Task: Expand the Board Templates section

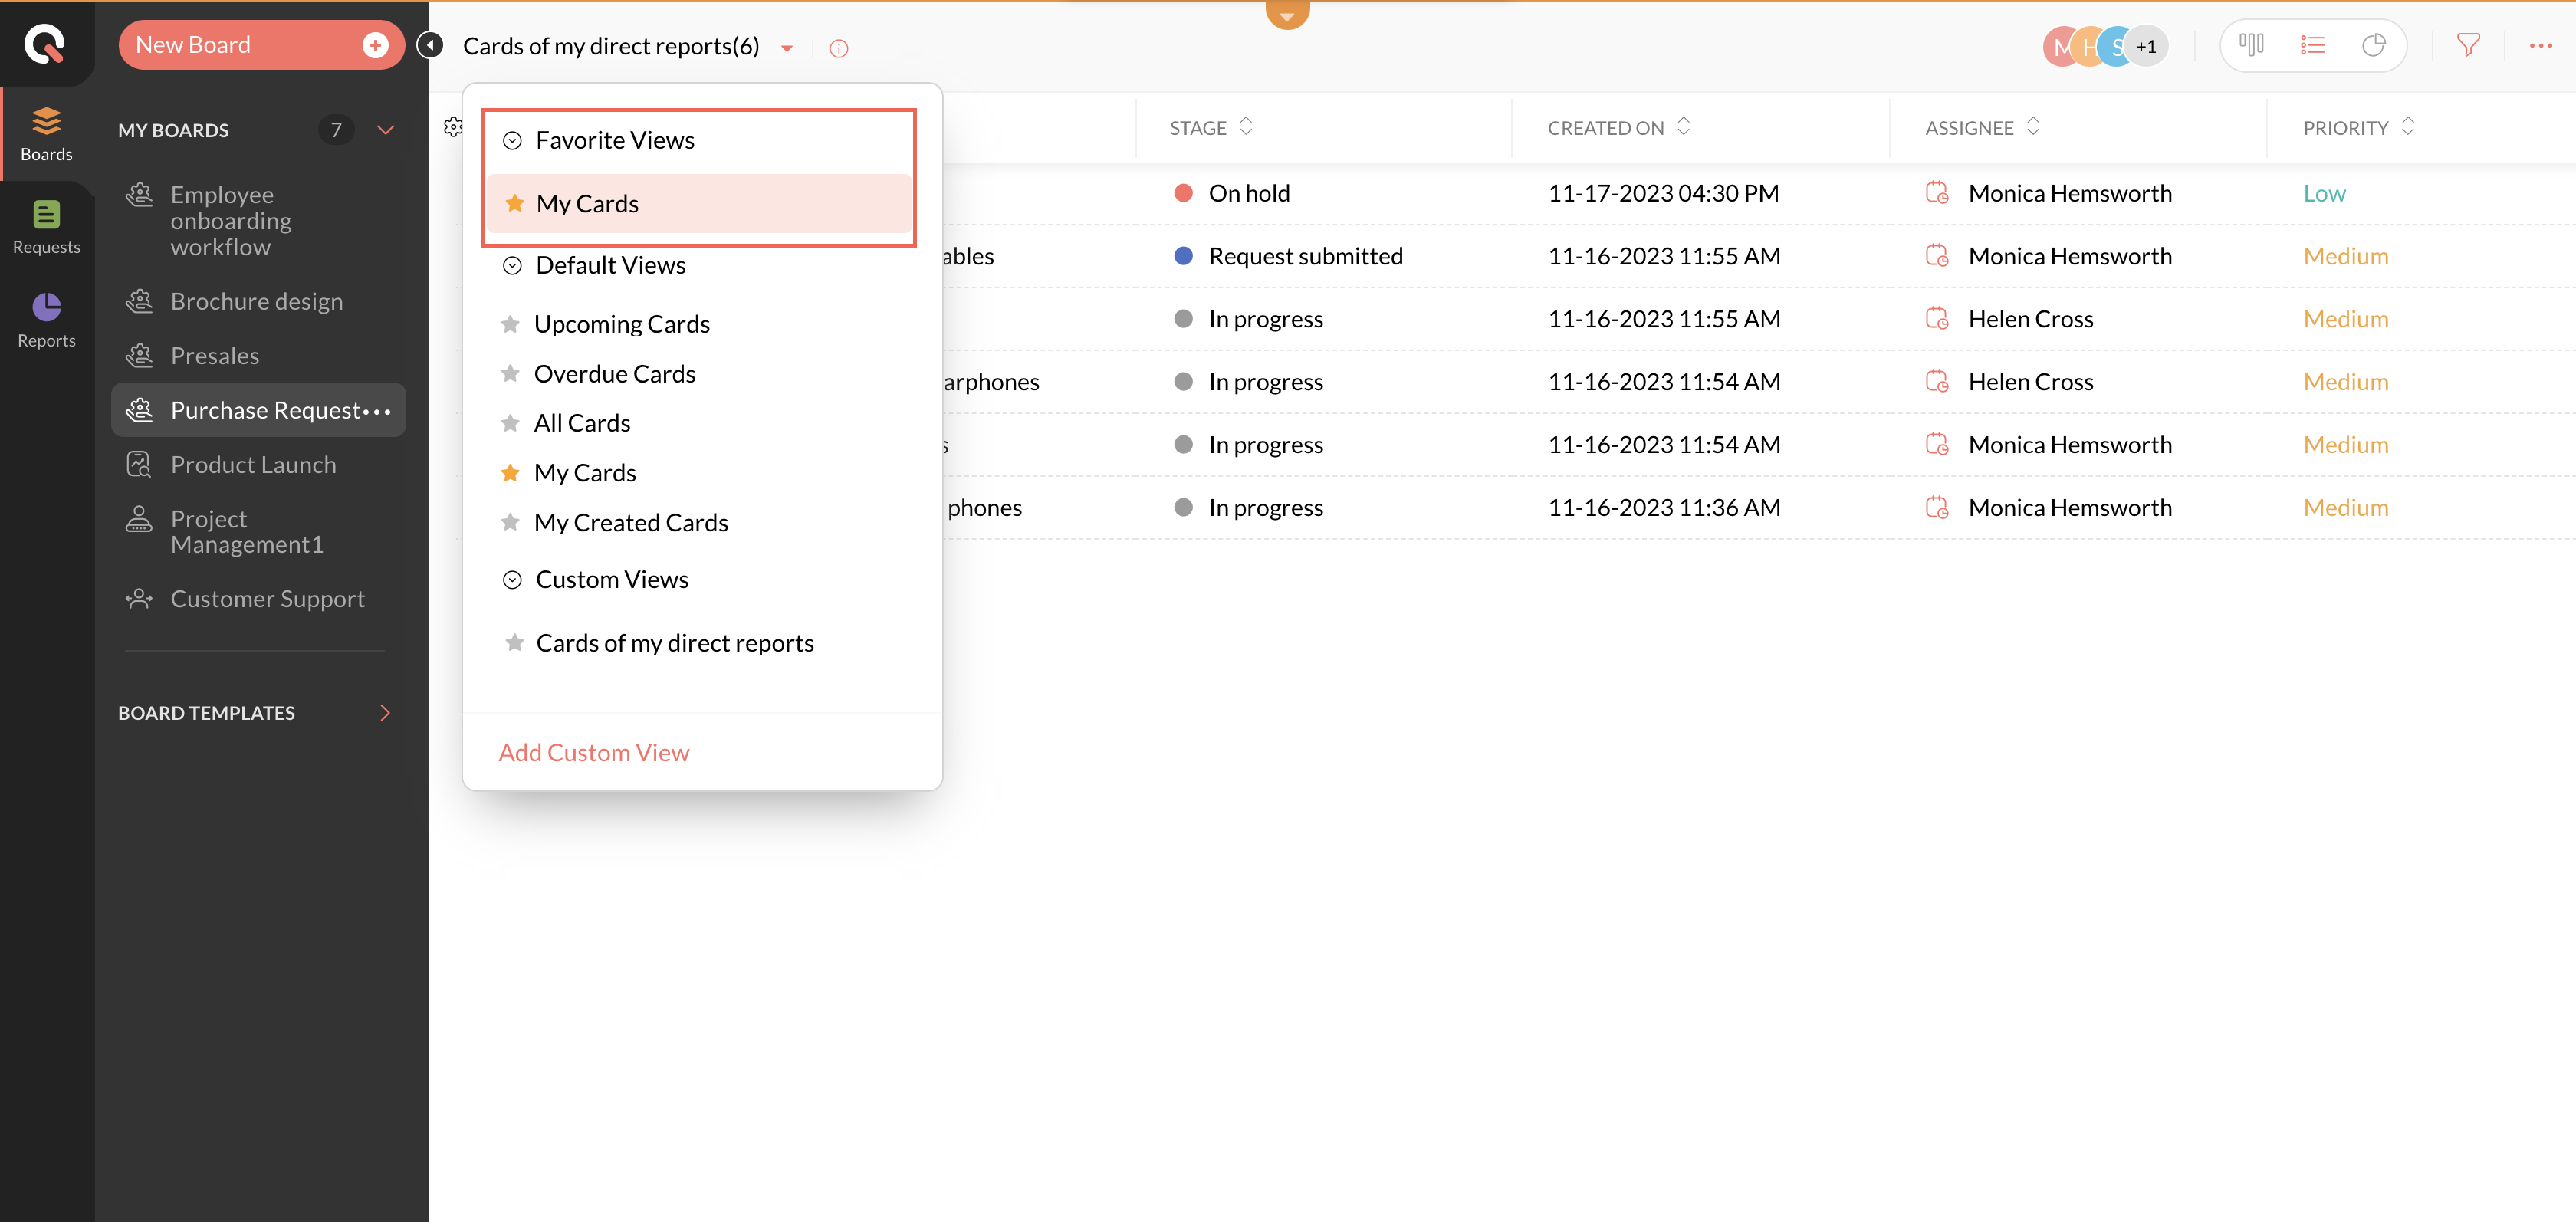Action: [x=385, y=713]
